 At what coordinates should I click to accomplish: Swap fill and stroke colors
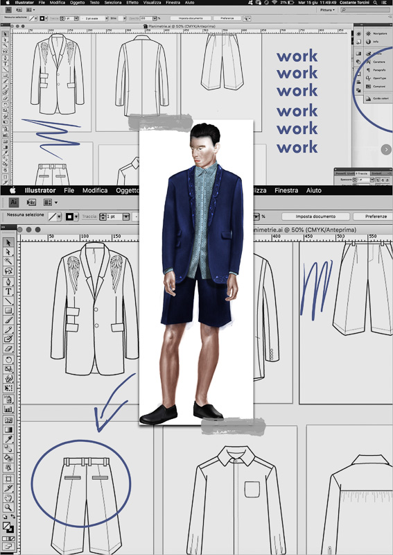tap(12, 517)
